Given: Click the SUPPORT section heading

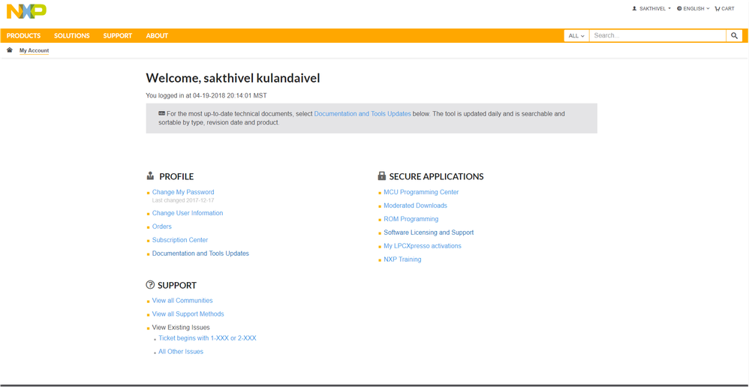Looking at the screenshot, I should coord(177,285).
